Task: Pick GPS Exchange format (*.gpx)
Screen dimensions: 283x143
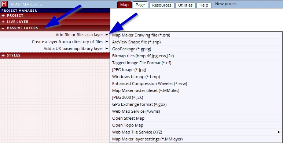Action: coord(196,104)
